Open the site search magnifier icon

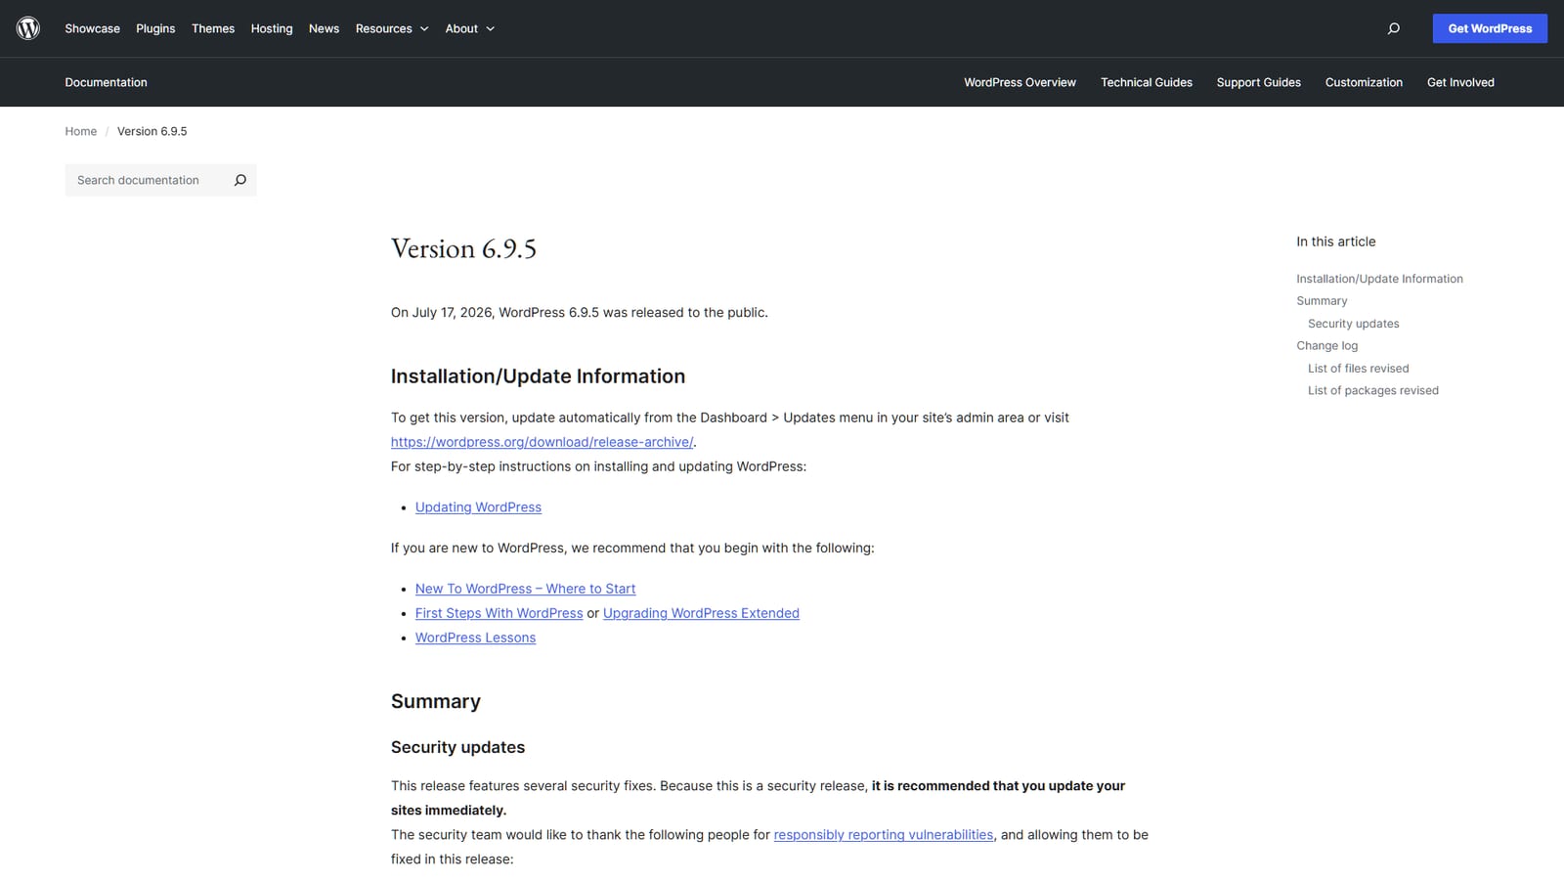click(x=1394, y=28)
